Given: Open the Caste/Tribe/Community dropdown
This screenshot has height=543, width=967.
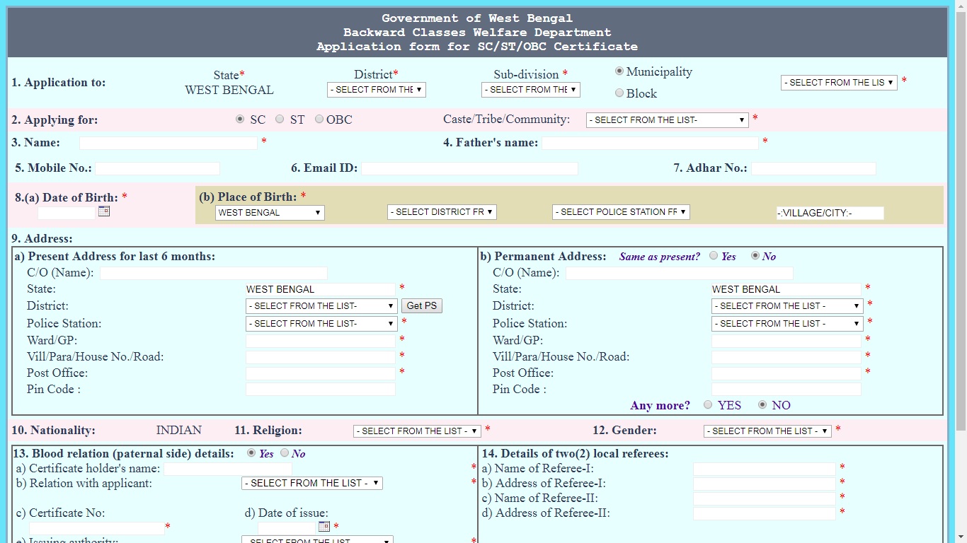Looking at the screenshot, I should 666,119.
